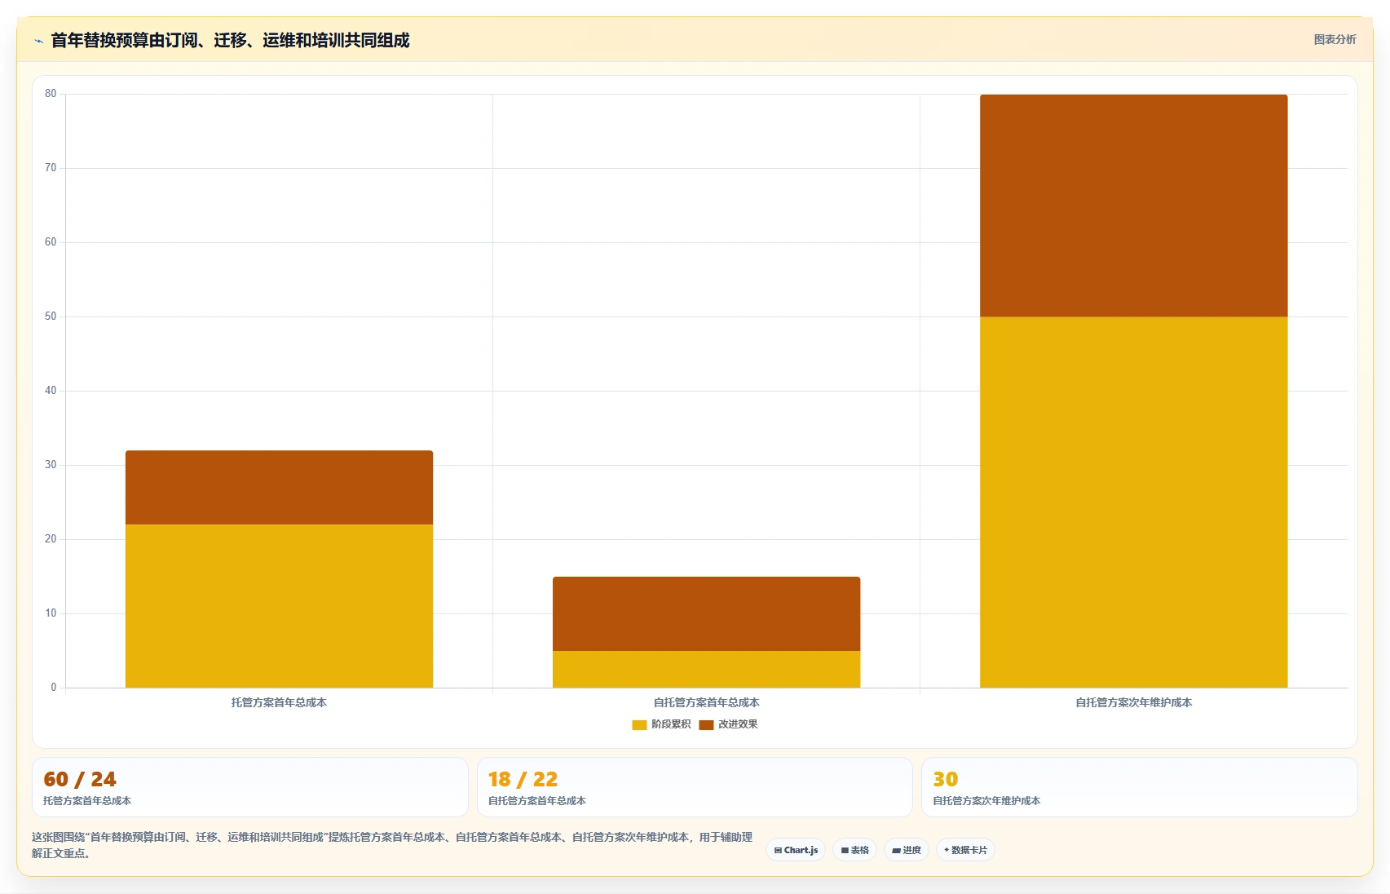Click the brown segment of 托管方案首年总成本 bar
The width and height of the screenshot is (1390, 894).
coord(279,488)
